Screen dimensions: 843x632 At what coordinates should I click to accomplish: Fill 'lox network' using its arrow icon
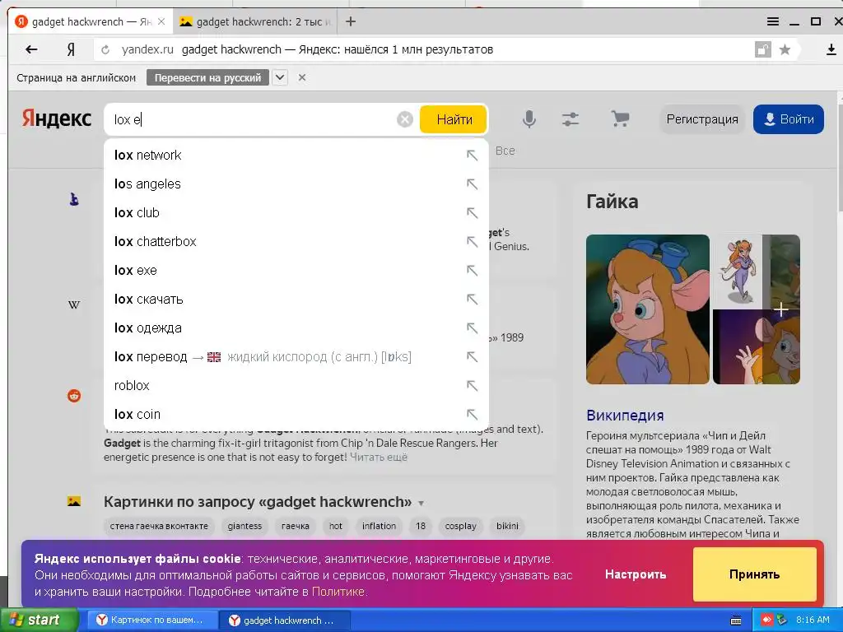coord(472,156)
